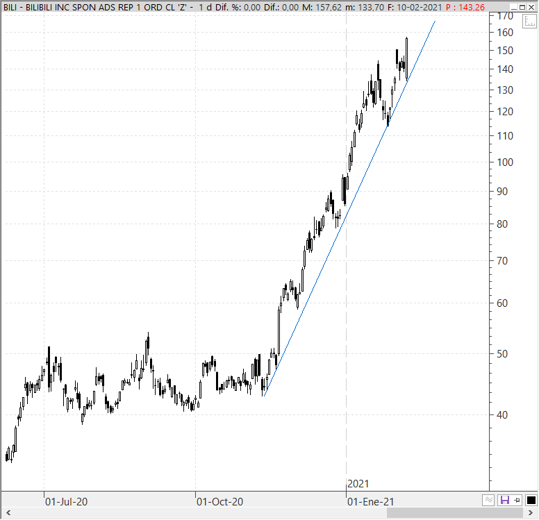This screenshot has height=520, width=539.
Task: Minimize the BILI chart window
Action: click(514, 7)
